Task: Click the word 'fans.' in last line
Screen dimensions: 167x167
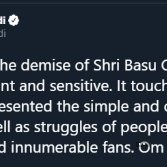Action: click(x=118, y=147)
